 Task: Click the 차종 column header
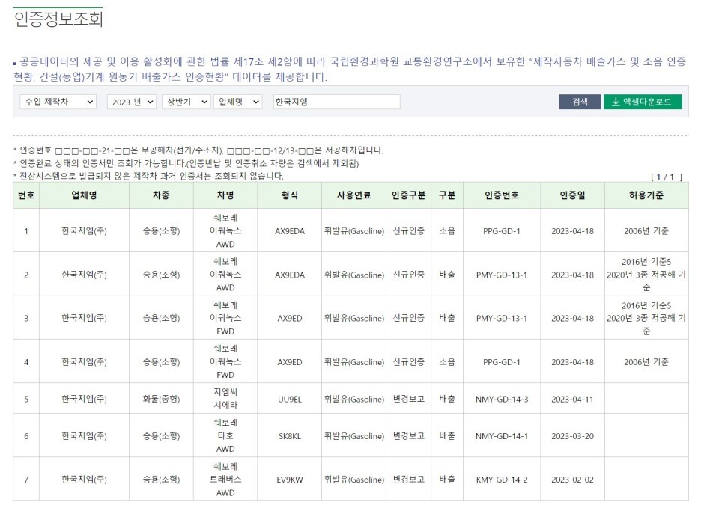tap(161, 195)
